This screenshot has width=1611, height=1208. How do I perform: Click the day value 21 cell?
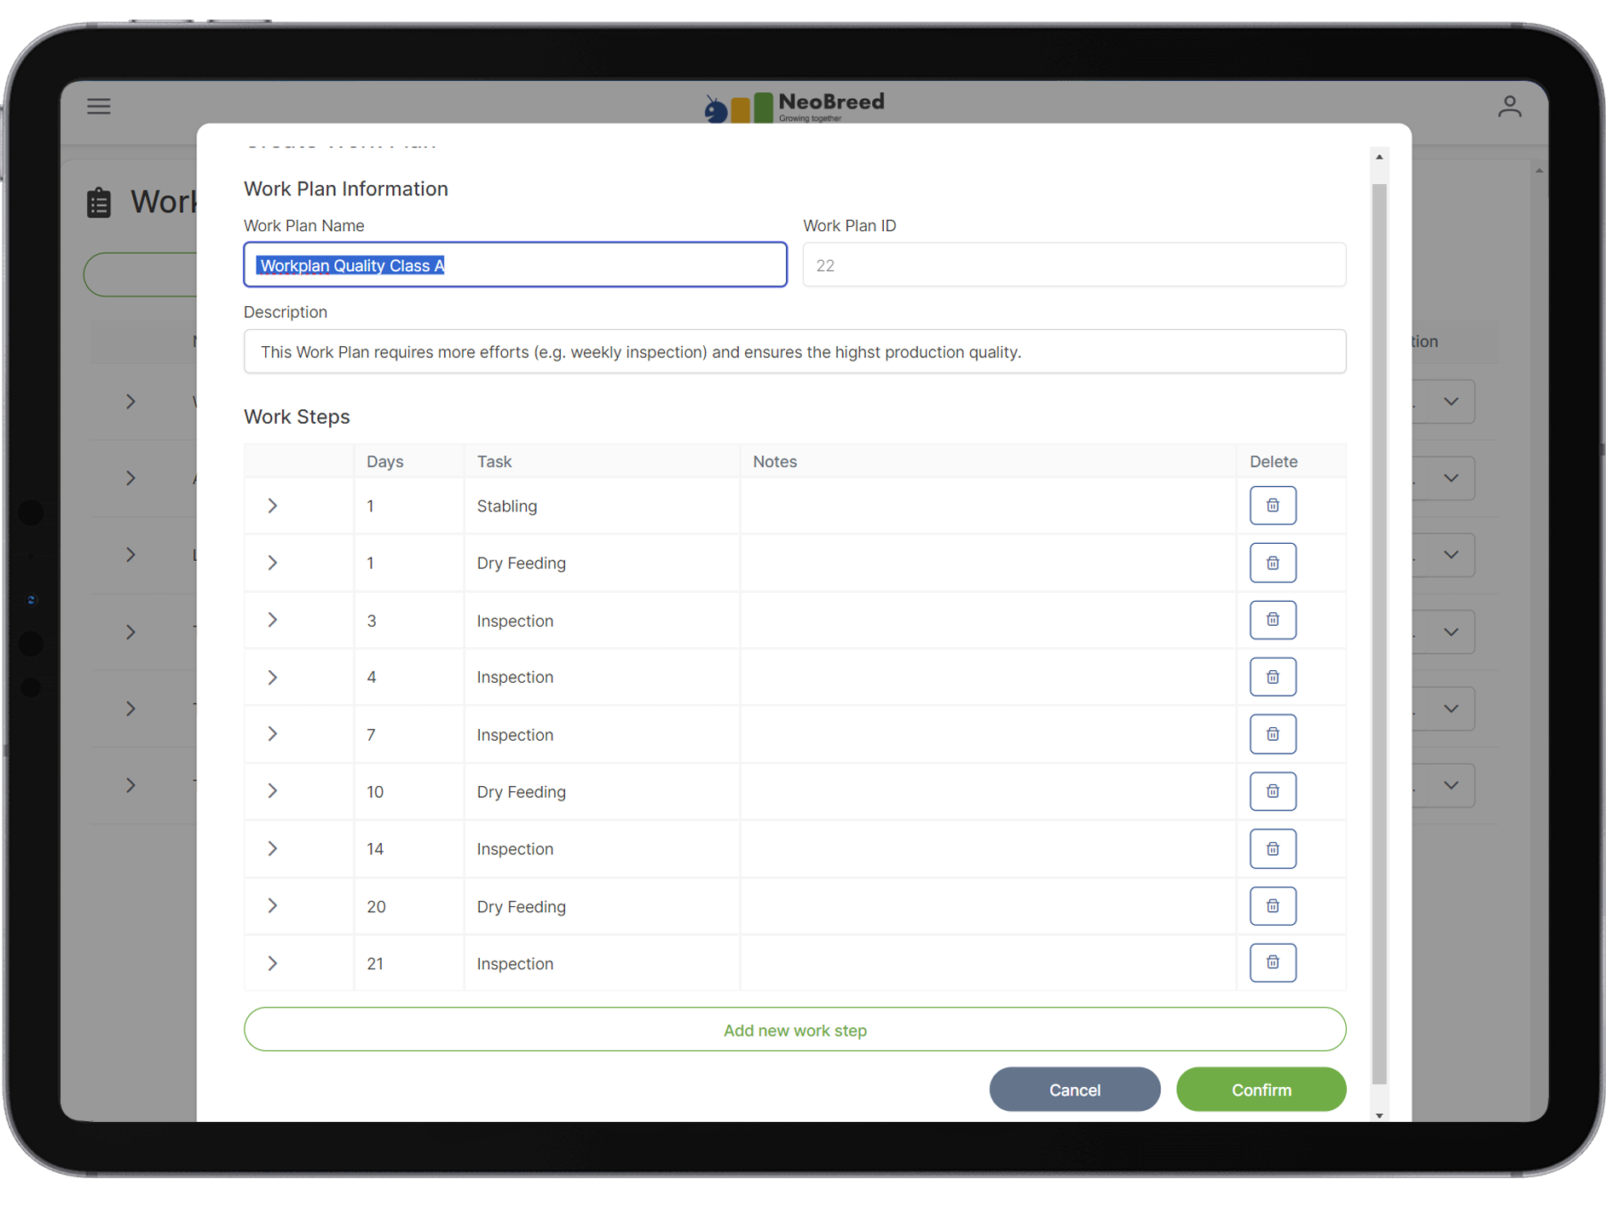pos(409,963)
